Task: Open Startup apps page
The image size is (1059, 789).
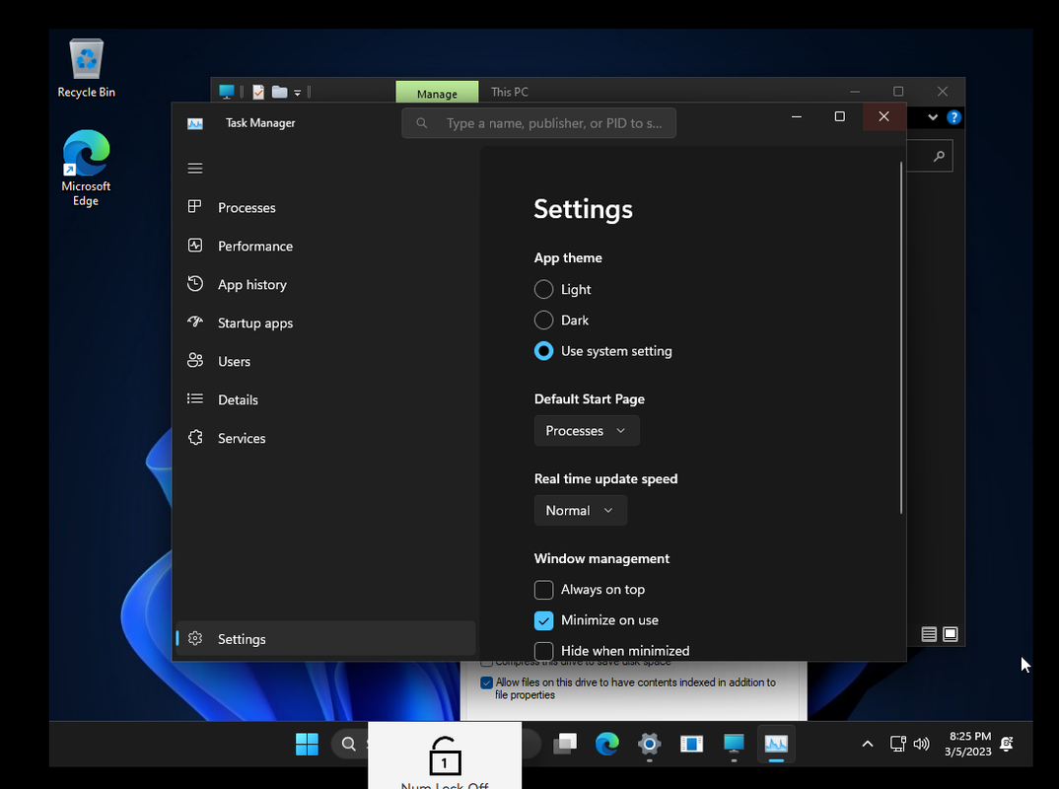Action: pyautogui.click(x=325, y=323)
